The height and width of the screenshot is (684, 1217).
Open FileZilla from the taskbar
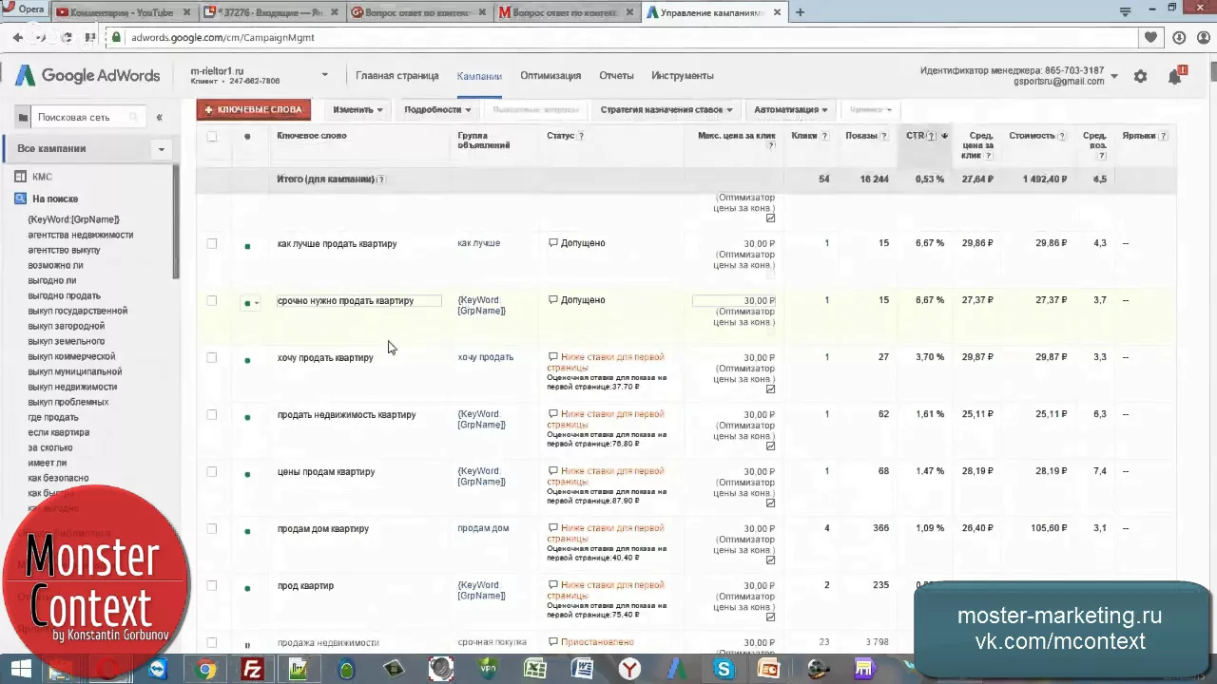pyautogui.click(x=252, y=670)
